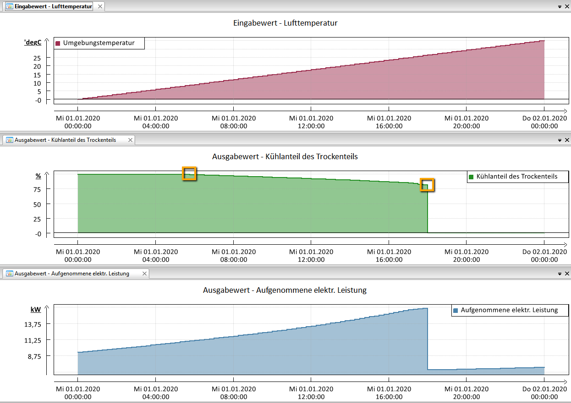Open the window list dropdown of the Kühlanteil panel
The width and height of the screenshot is (571, 403).
(560, 140)
